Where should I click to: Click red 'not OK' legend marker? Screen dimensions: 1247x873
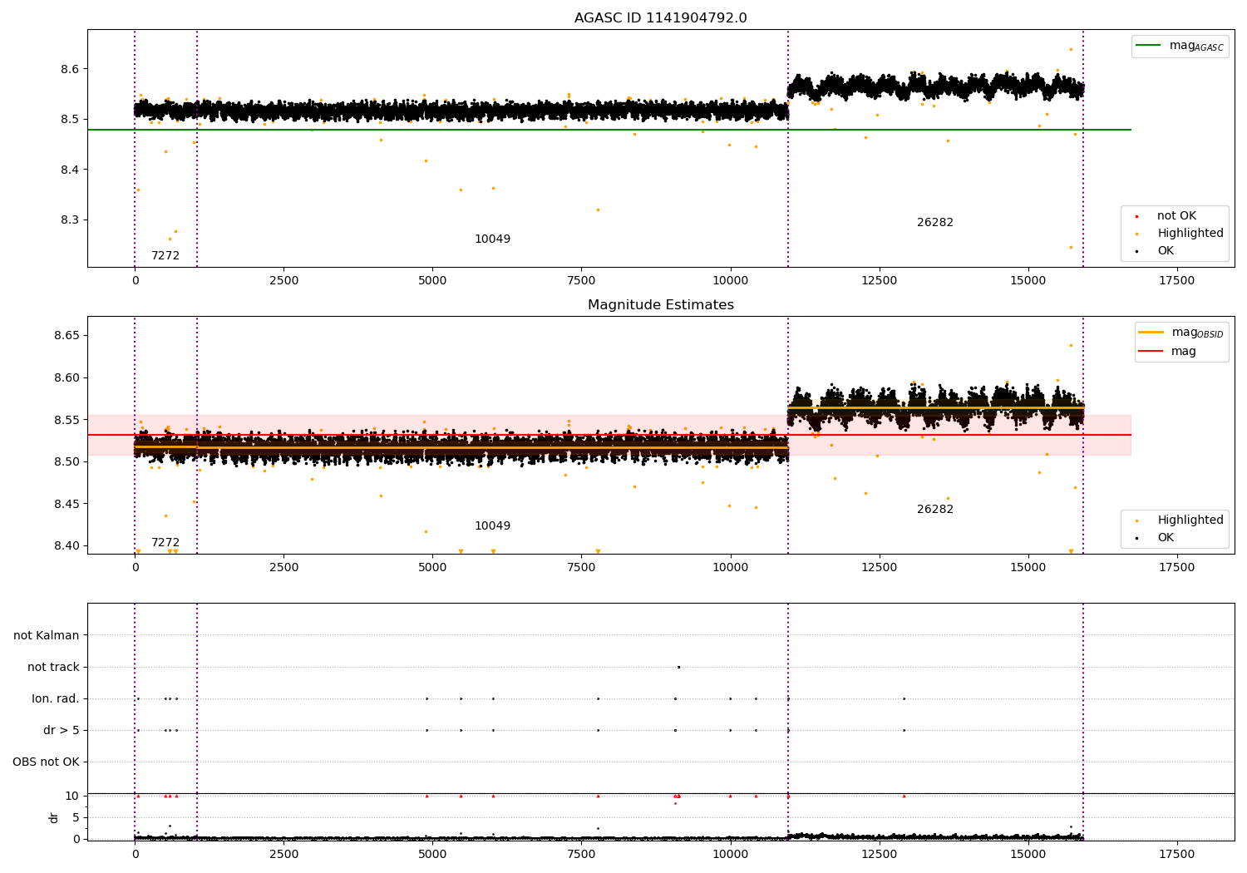click(1136, 216)
